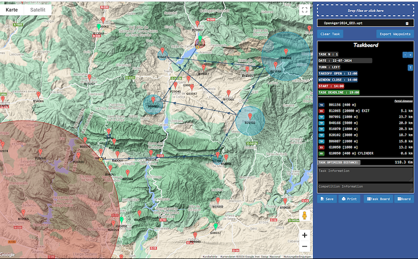The width and height of the screenshot is (418, 259).
Task: Print the task
Action: (349, 199)
